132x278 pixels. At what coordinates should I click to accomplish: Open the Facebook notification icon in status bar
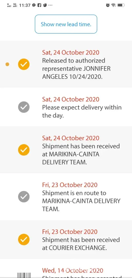click(x=40, y=5)
